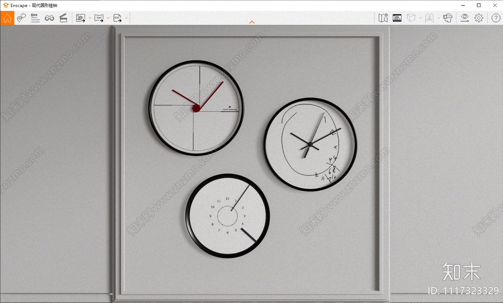The width and height of the screenshot is (503, 303).
Task: Click the wings navigation mode icon
Action: point(429,18)
